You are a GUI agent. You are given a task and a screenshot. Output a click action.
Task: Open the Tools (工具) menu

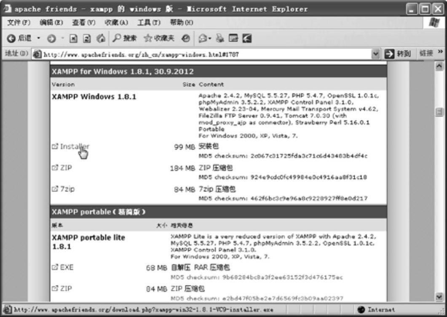tap(149, 22)
